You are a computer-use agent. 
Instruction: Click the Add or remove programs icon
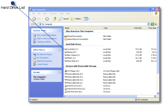coord(35,39)
